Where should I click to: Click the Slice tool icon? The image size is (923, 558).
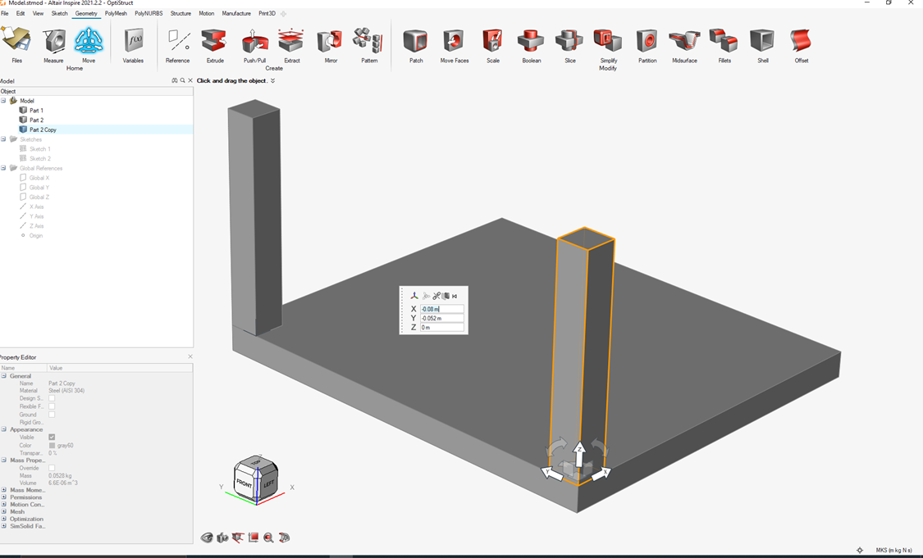[x=569, y=41]
